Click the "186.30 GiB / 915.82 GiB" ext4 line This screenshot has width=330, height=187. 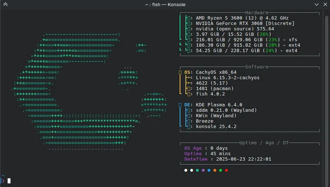pyautogui.click(x=248, y=45)
